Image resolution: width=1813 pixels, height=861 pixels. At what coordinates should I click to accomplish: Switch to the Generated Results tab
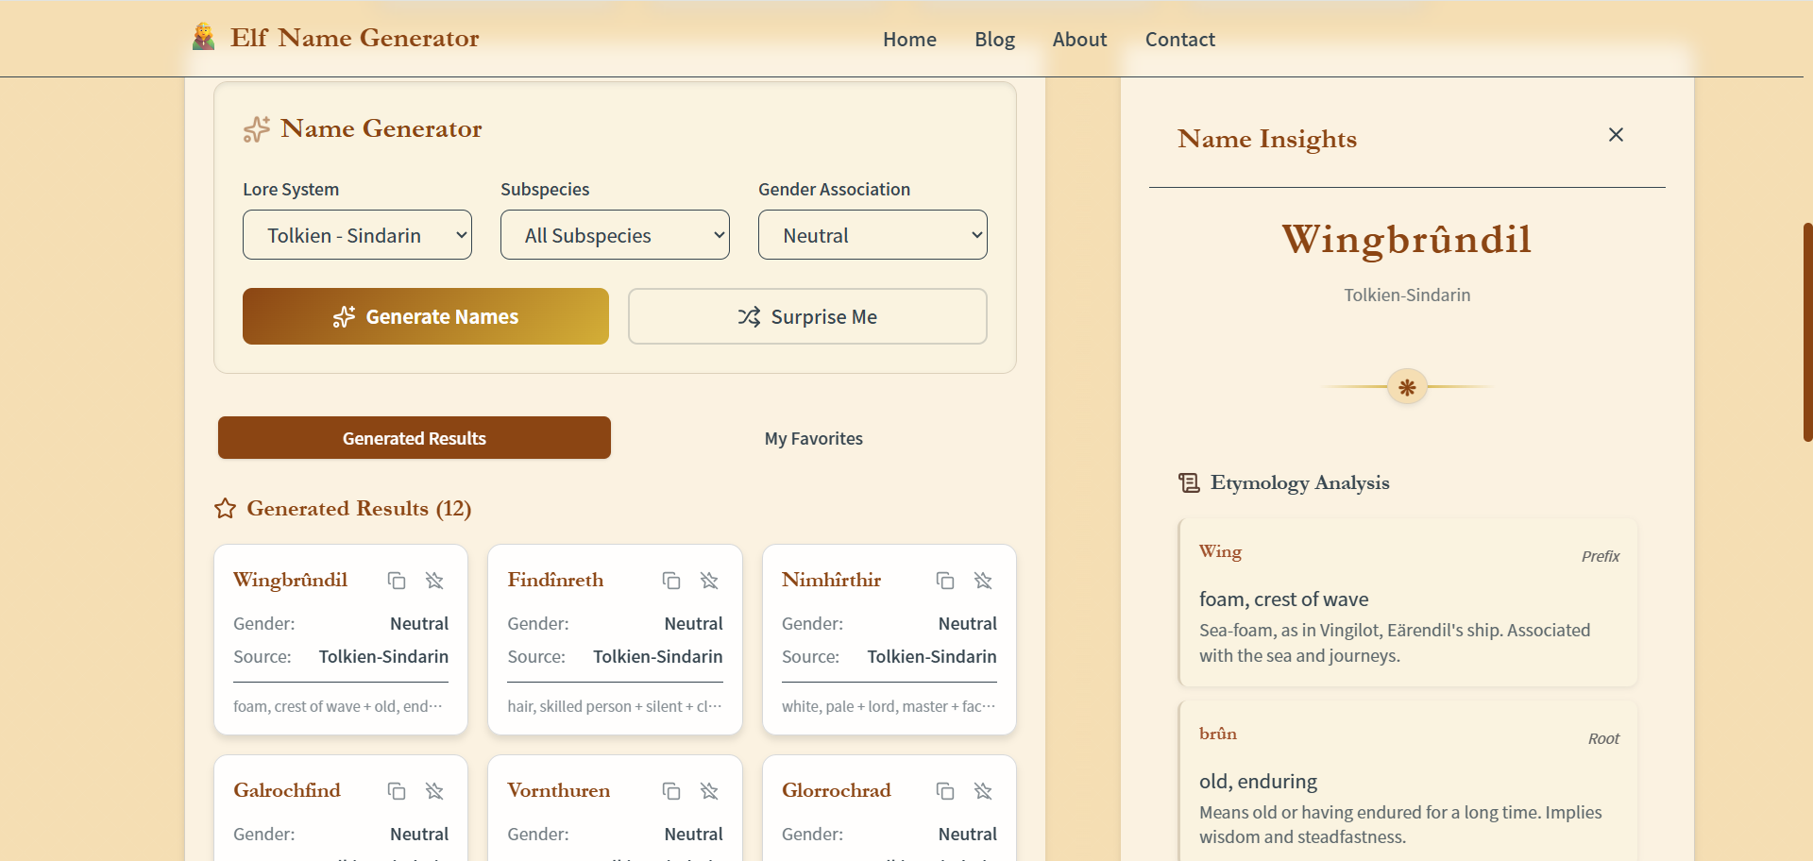click(x=415, y=438)
